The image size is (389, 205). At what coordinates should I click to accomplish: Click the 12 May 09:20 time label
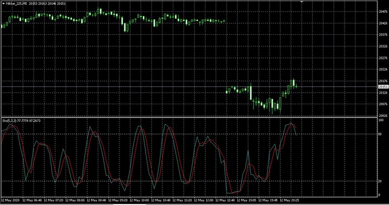pyautogui.click(x=118, y=200)
